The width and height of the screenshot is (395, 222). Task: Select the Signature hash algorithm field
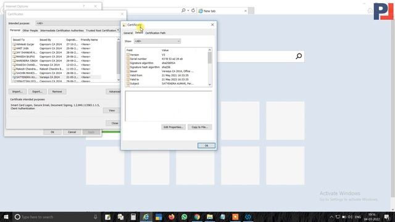click(167, 67)
